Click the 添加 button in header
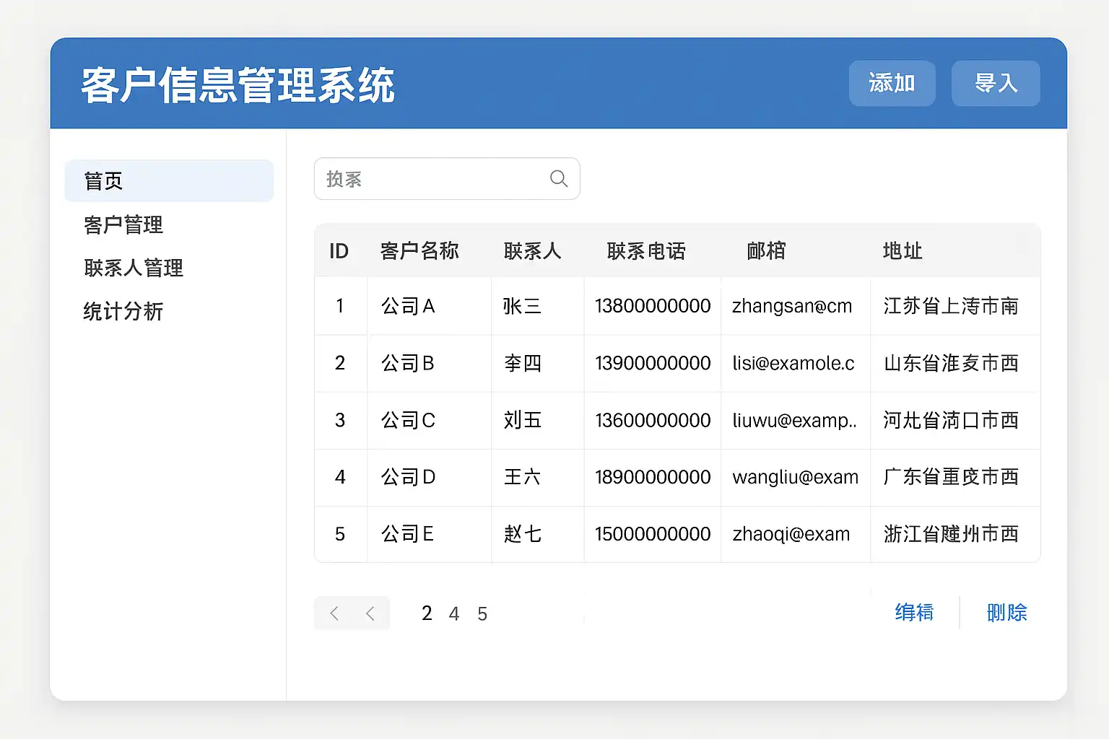The width and height of the screenshot is (1109, 739). click(892, 84)
